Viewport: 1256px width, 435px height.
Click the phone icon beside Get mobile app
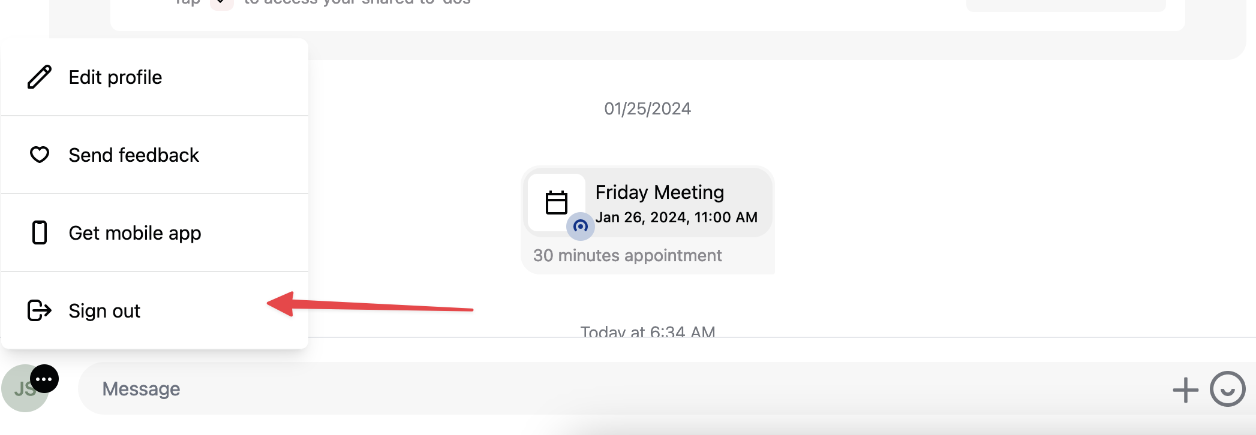[x=40, y=232]
